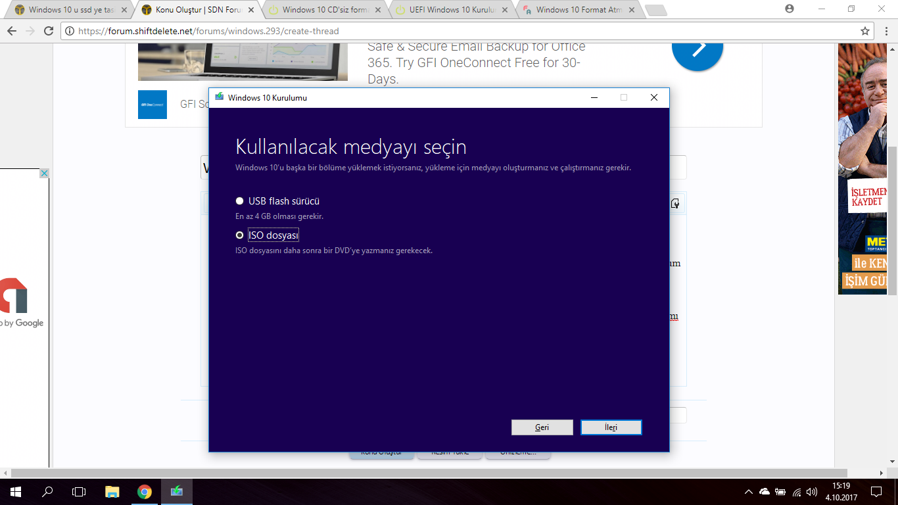Open the Chrome user profile icon
898x505 pixels.
point(790,9)
